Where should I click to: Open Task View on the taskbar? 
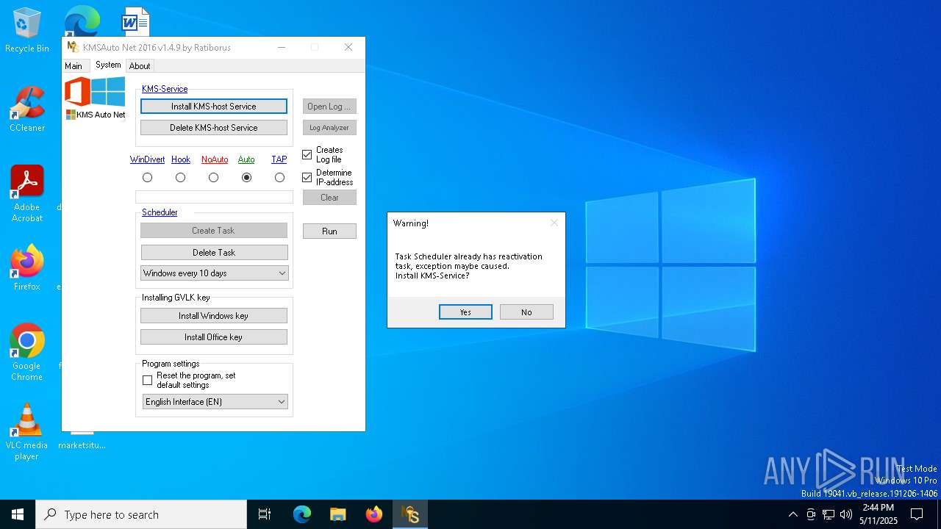[265, 514]
